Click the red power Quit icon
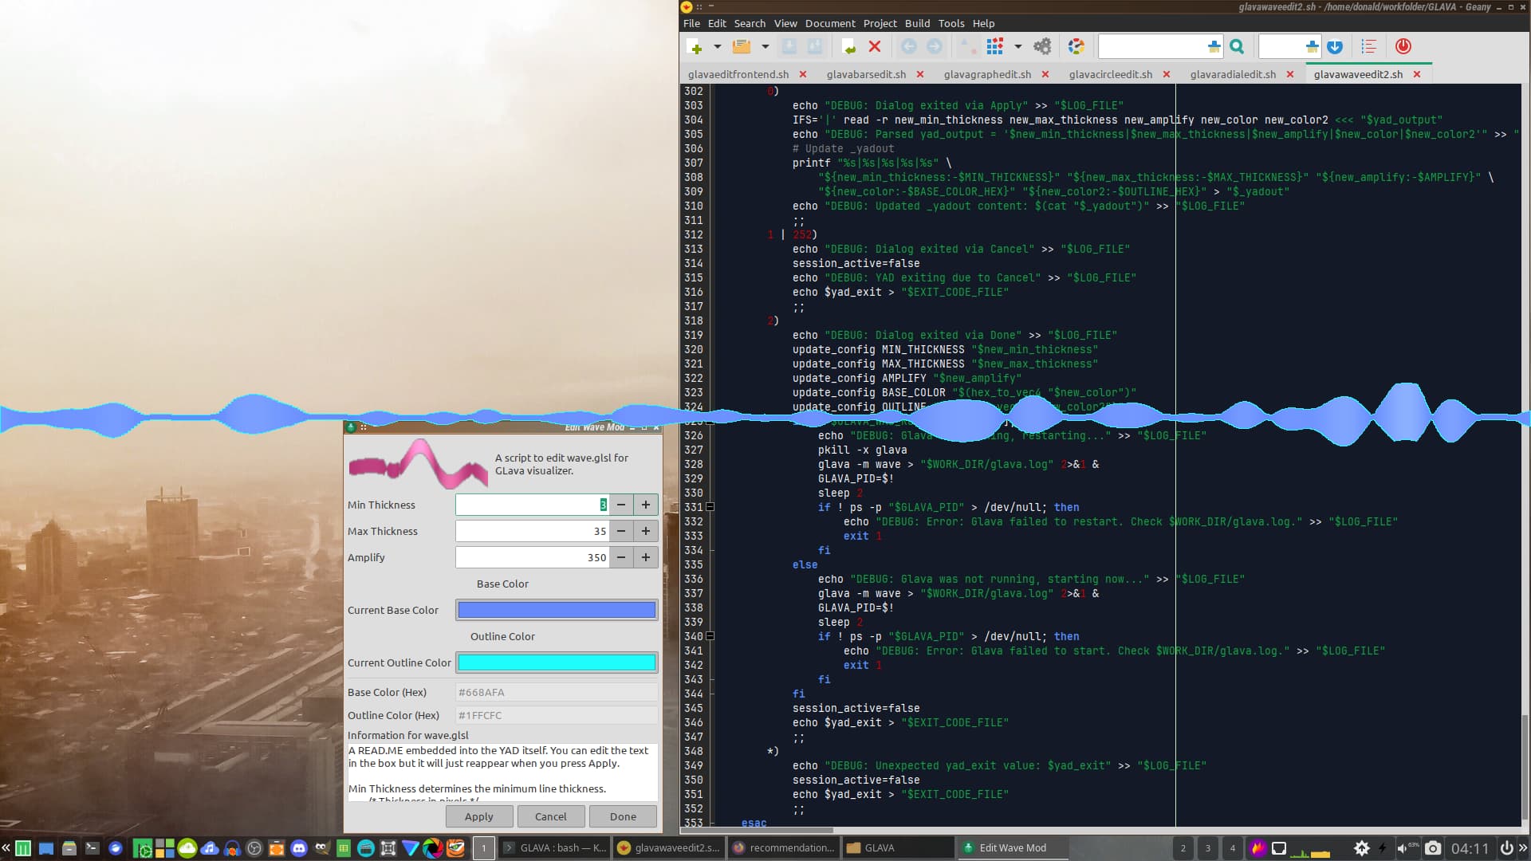 point(1403,47)
